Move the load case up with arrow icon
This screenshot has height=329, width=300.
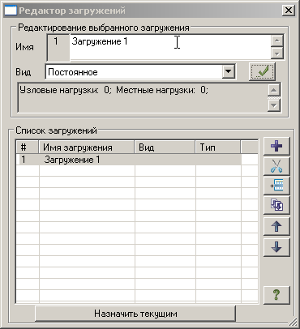tap(276, 226)
